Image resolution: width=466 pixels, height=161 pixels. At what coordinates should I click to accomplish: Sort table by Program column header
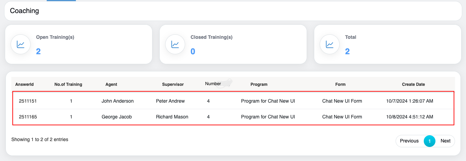pos(259,84)
